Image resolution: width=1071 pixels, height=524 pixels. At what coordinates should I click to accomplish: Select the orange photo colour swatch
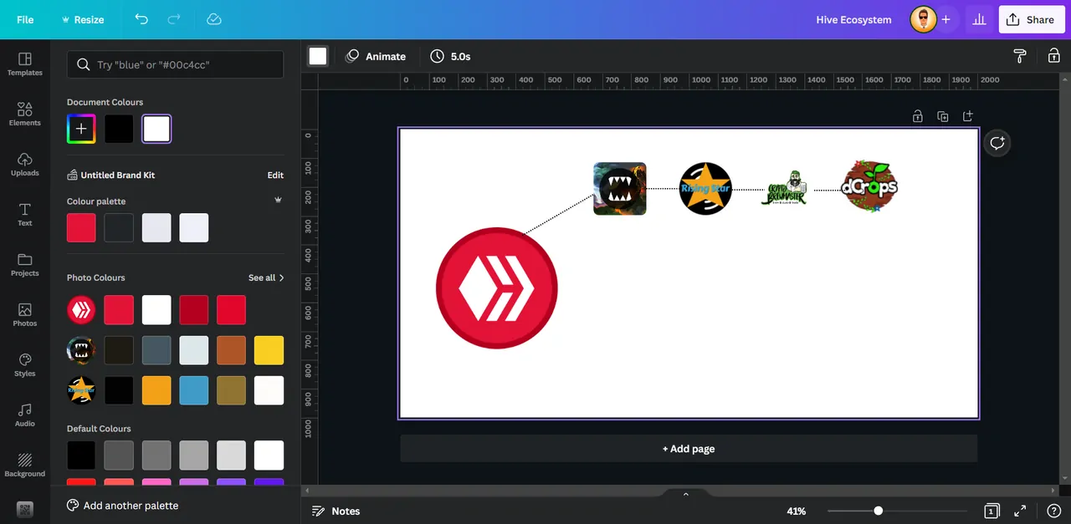coord(156,390)
